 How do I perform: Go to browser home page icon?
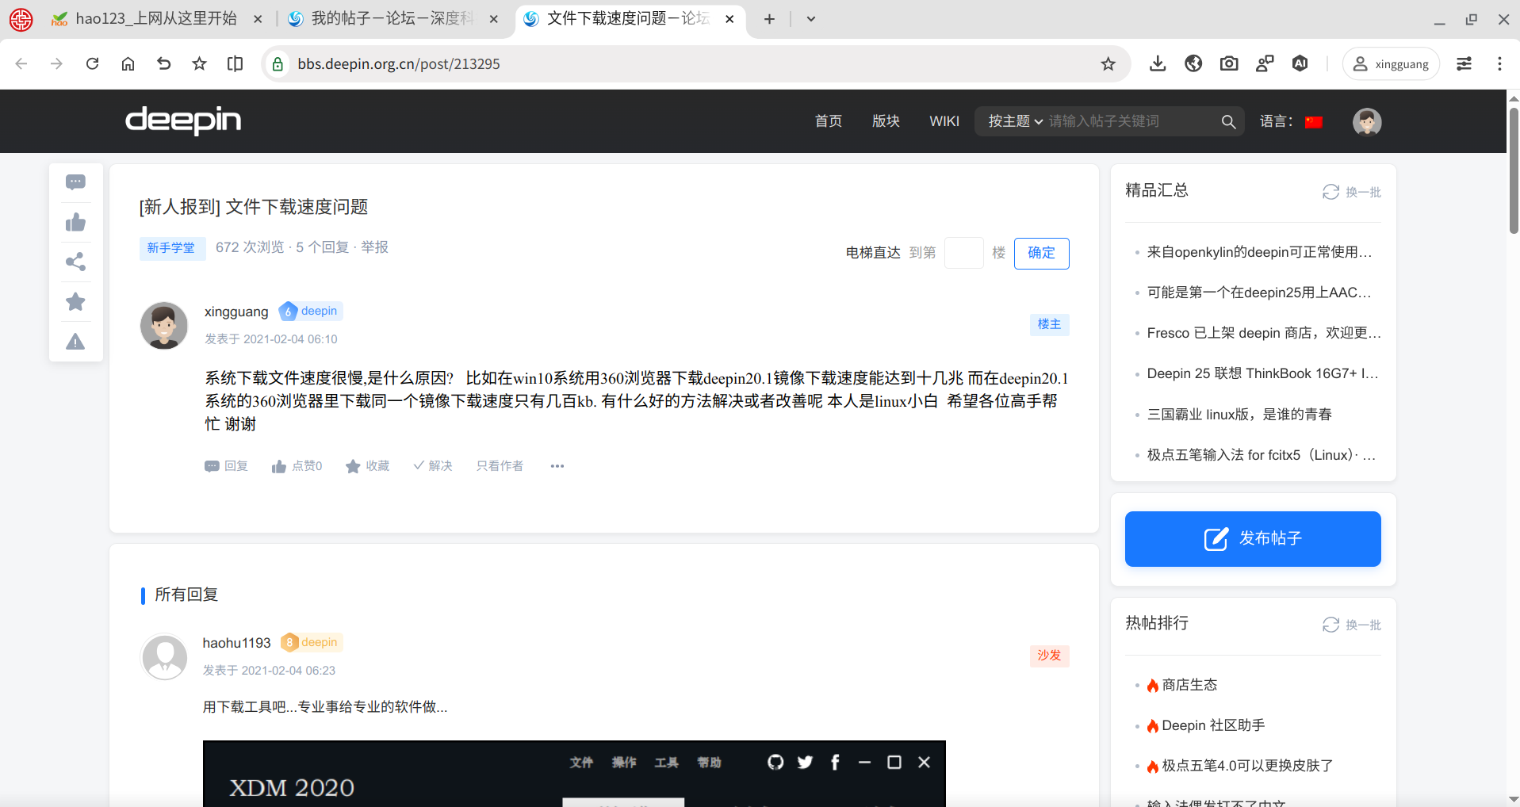point(128,63)
